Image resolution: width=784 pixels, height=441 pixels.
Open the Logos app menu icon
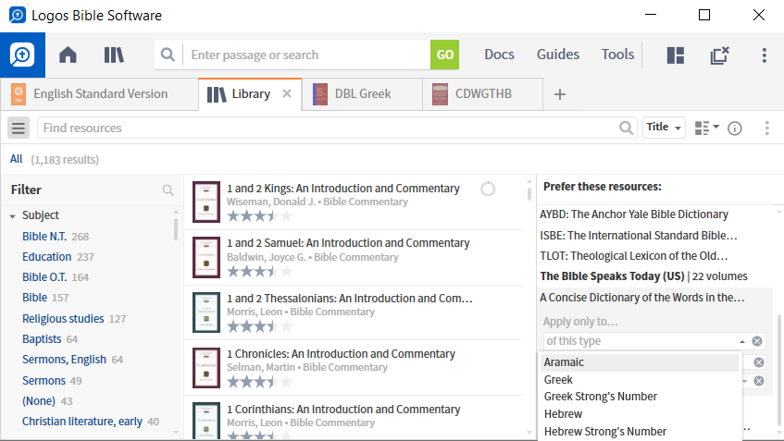tap(22, 55)
